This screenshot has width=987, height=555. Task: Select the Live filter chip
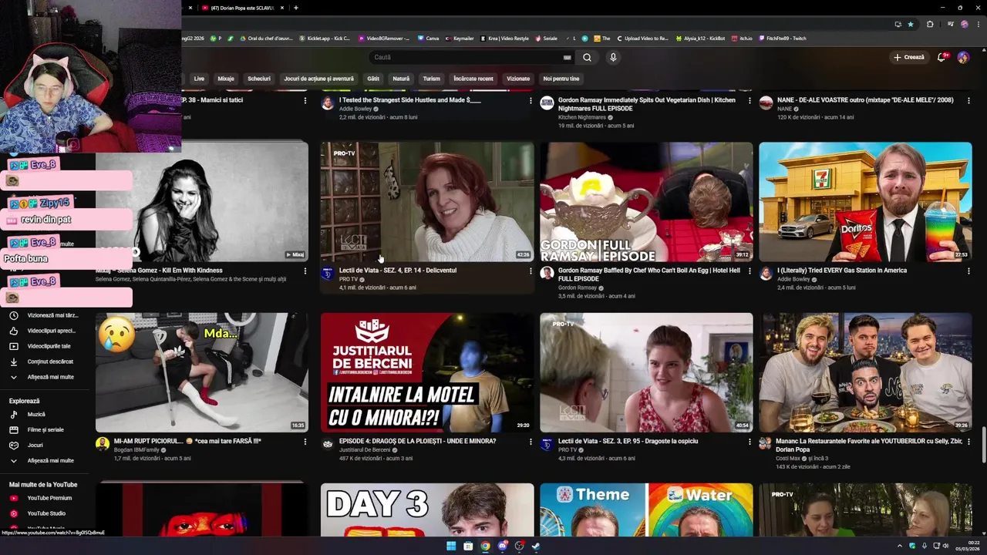199,79
